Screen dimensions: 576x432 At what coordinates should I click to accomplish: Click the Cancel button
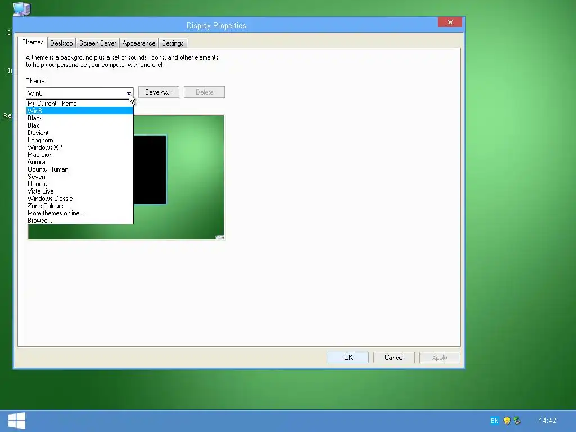pyautogui.click(x=394, y=357)
